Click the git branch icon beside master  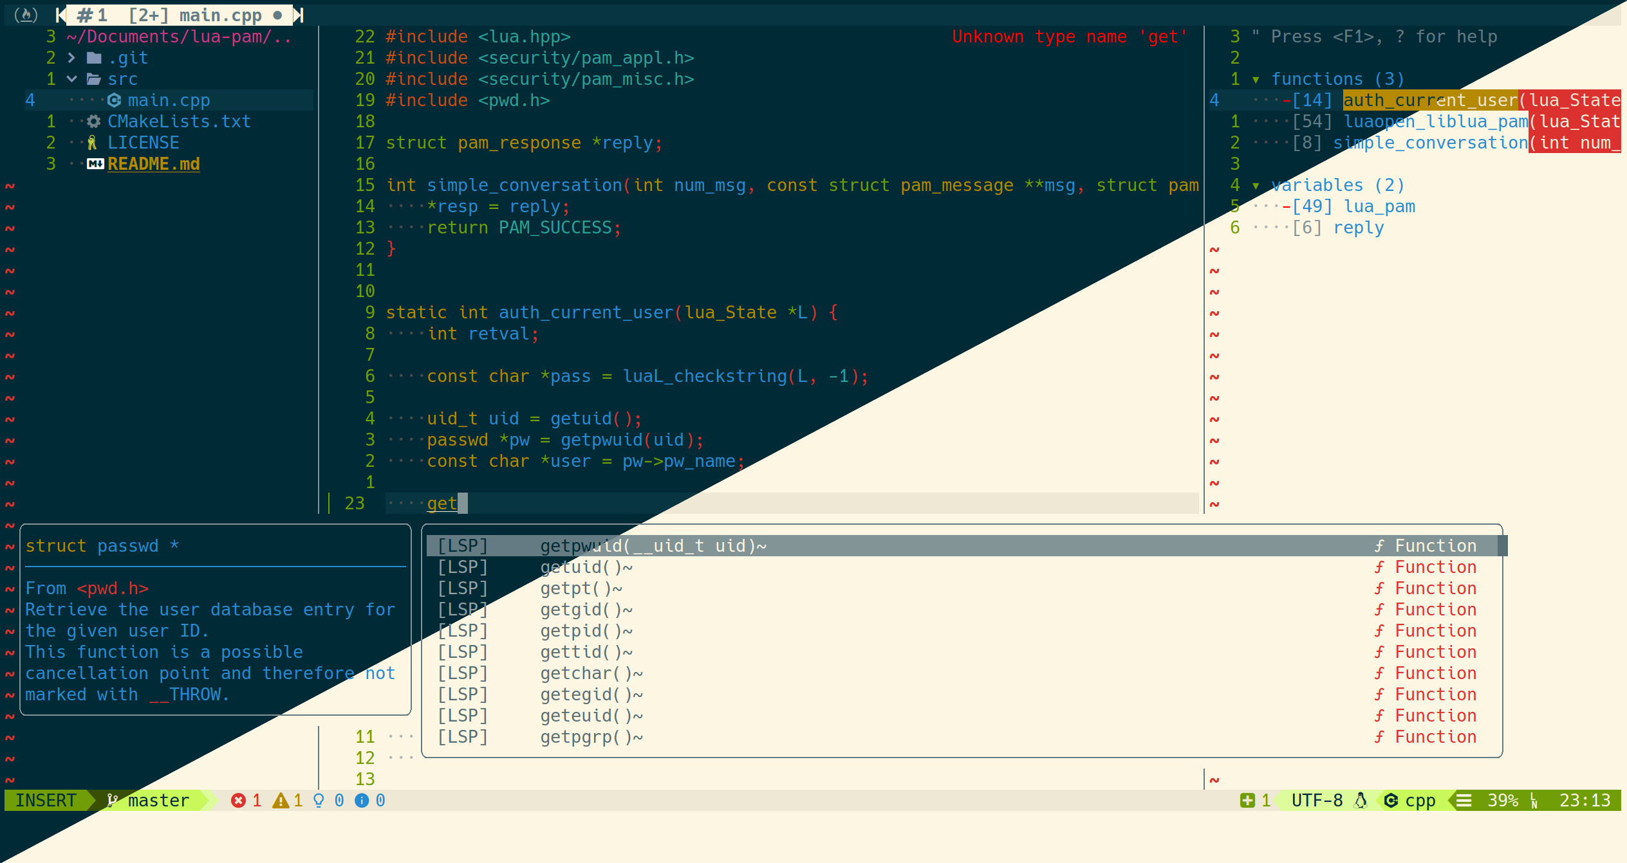pos(113,801)
